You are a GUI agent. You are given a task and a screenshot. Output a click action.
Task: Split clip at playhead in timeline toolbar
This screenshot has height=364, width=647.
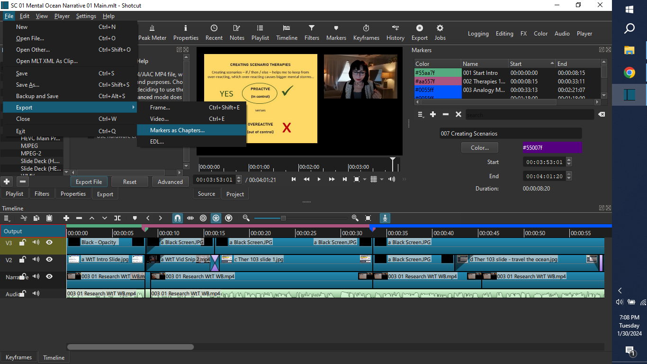coord(117,218)
